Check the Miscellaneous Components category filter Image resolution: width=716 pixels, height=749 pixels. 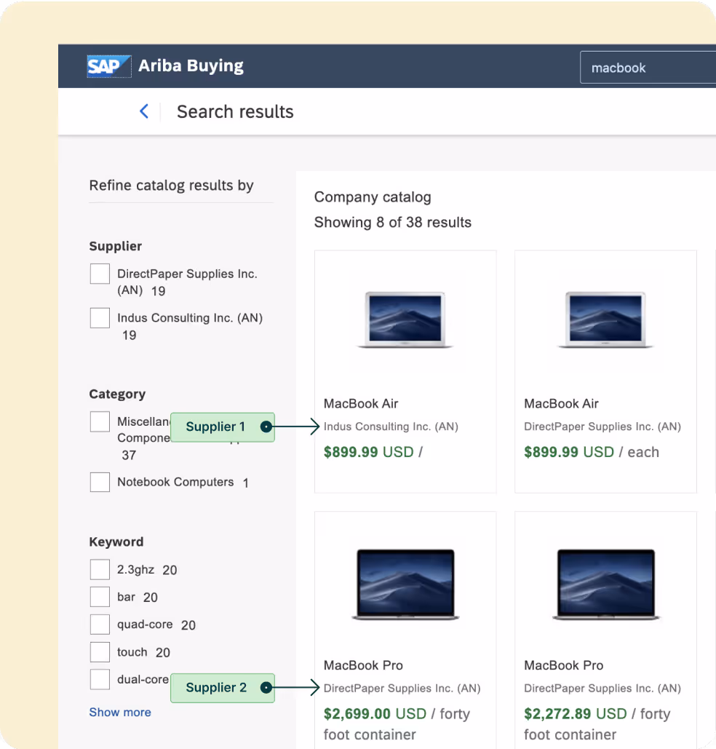[x=100, y=421]
